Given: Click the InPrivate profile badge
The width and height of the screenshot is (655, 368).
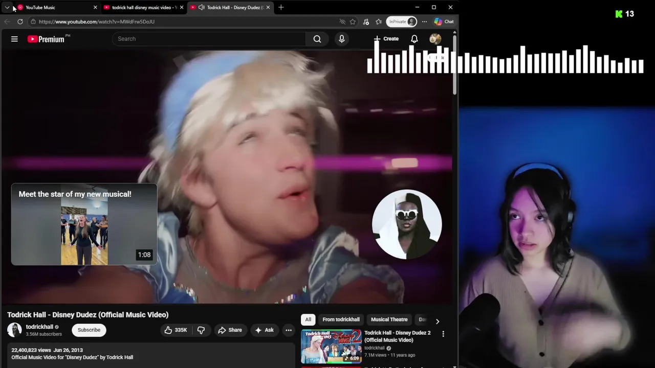Looking at the screenshot, I should coord(402,21).
